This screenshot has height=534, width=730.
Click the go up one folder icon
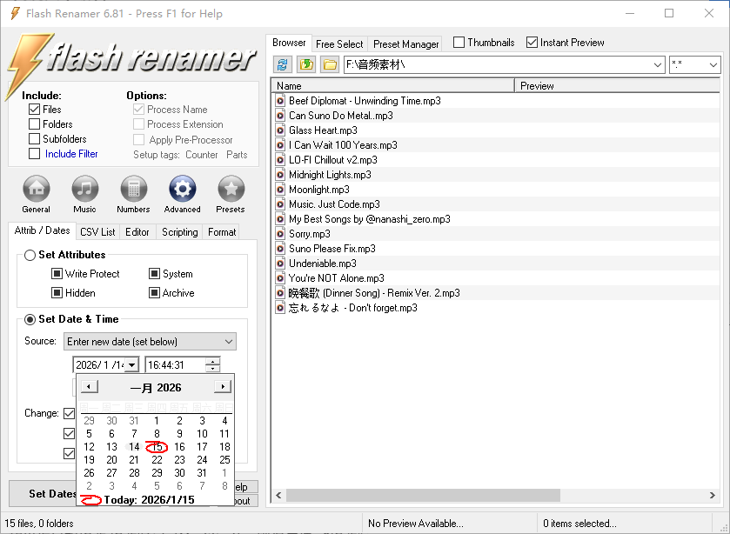pyautogui.click(x=306, y=64)
